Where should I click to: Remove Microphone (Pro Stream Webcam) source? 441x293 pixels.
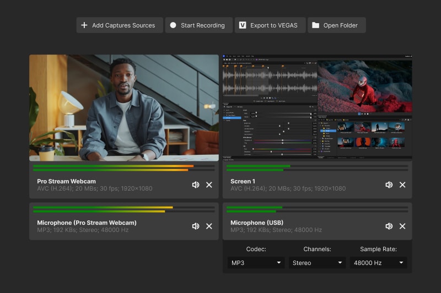tap(209, 226)
